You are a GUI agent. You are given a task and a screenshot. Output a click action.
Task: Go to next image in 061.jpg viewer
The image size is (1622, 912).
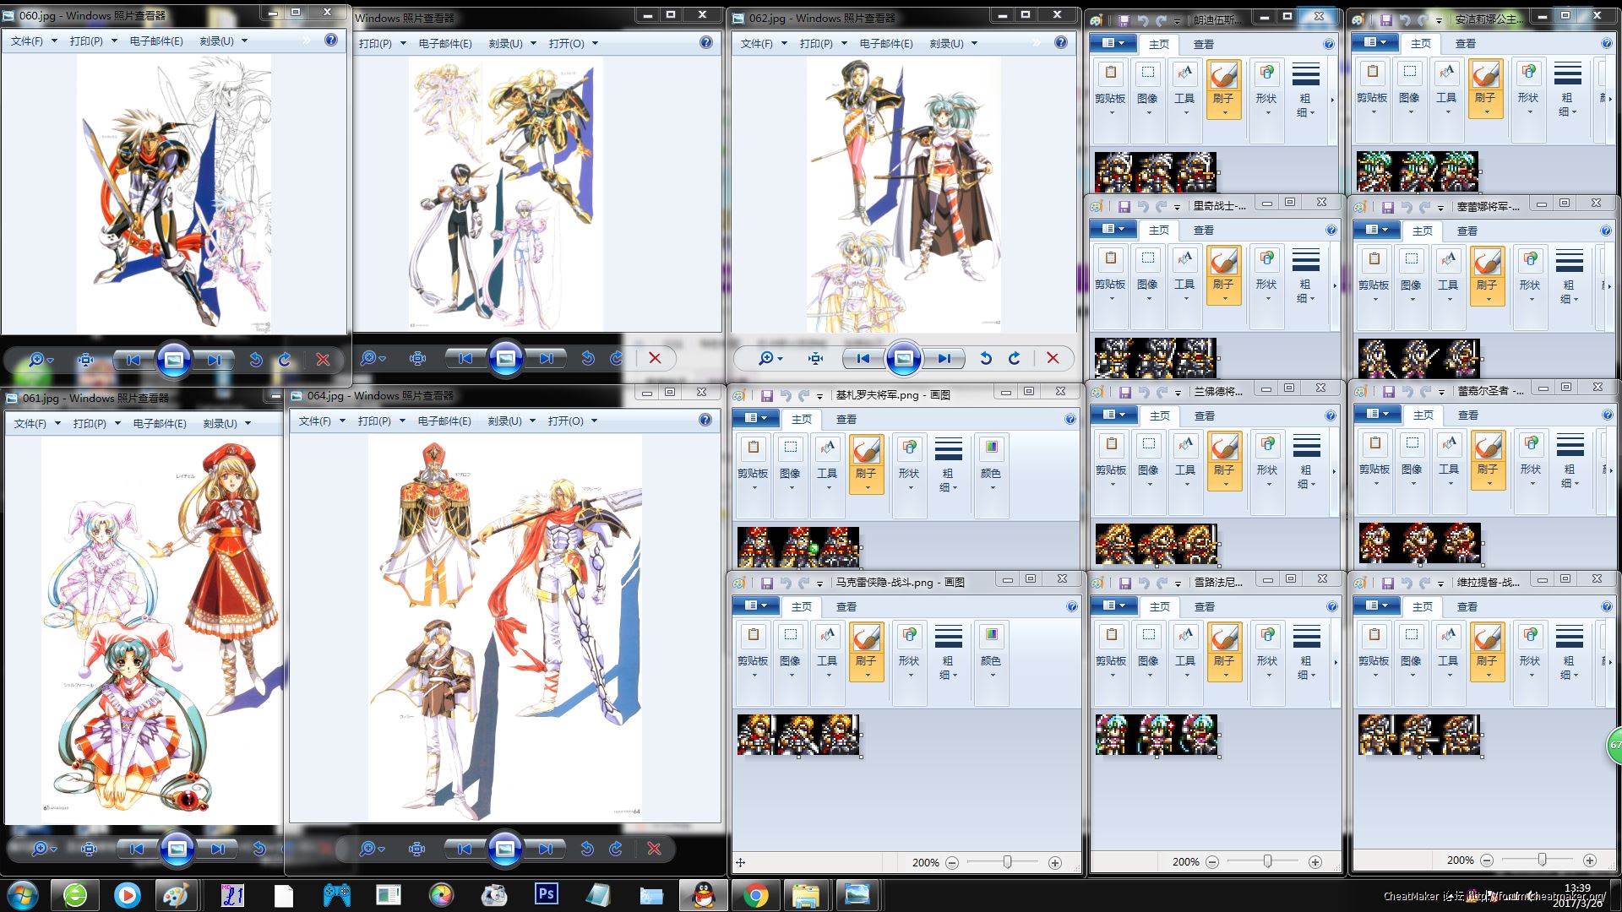(217, 849)
